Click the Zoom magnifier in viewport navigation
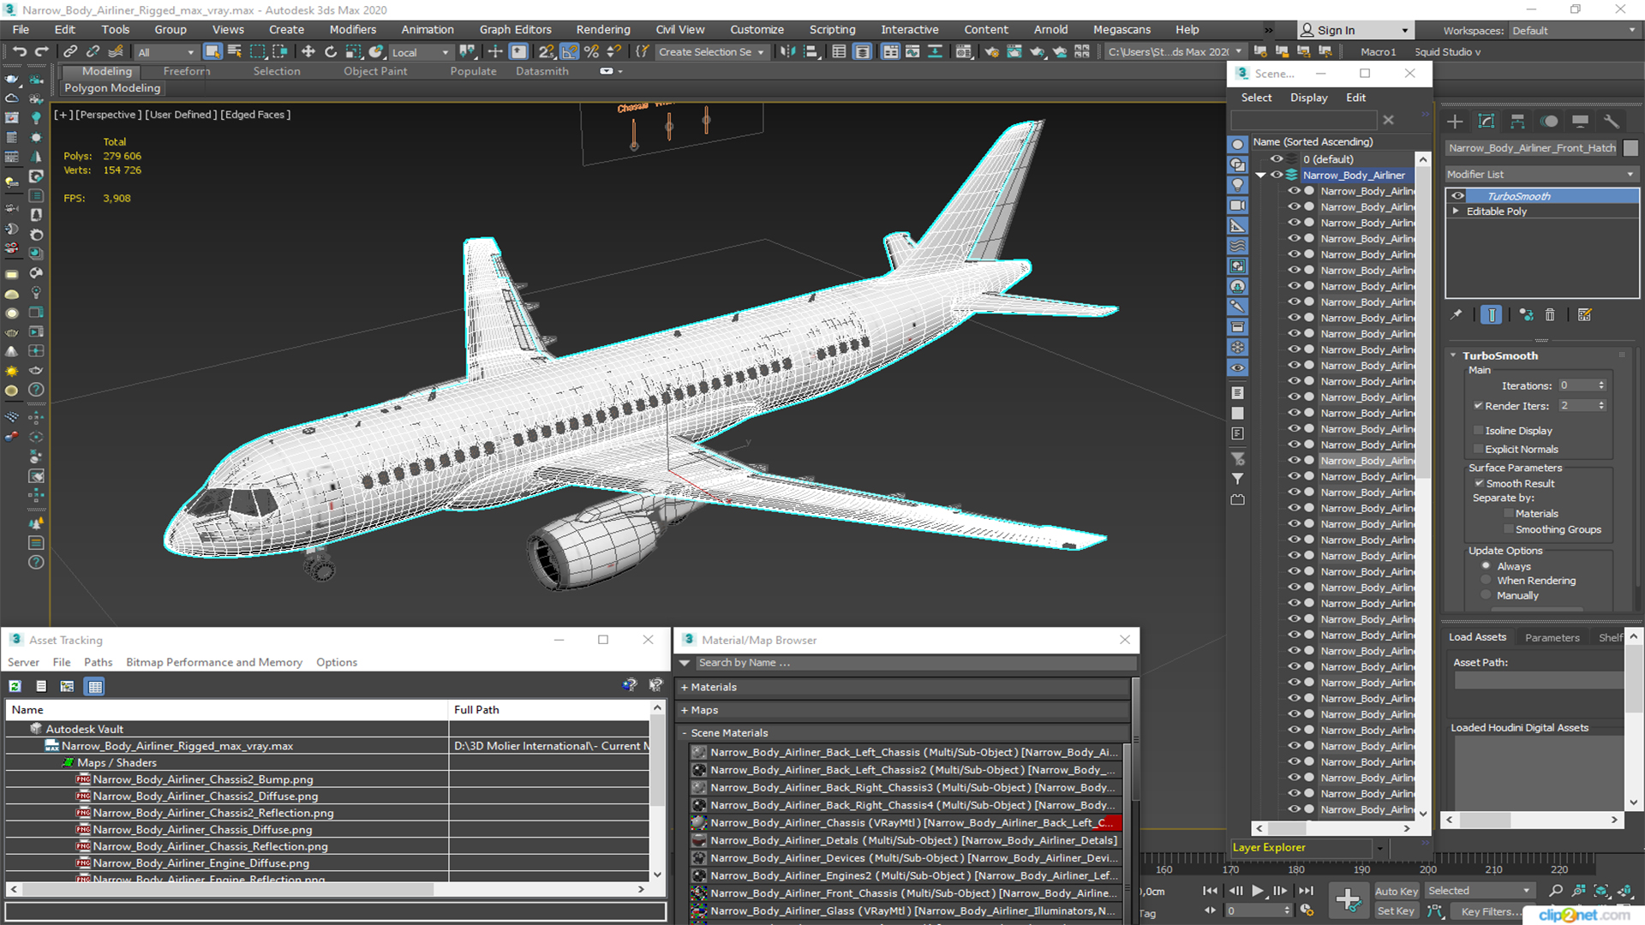Screen dimensions: 1645x925 1556,891
